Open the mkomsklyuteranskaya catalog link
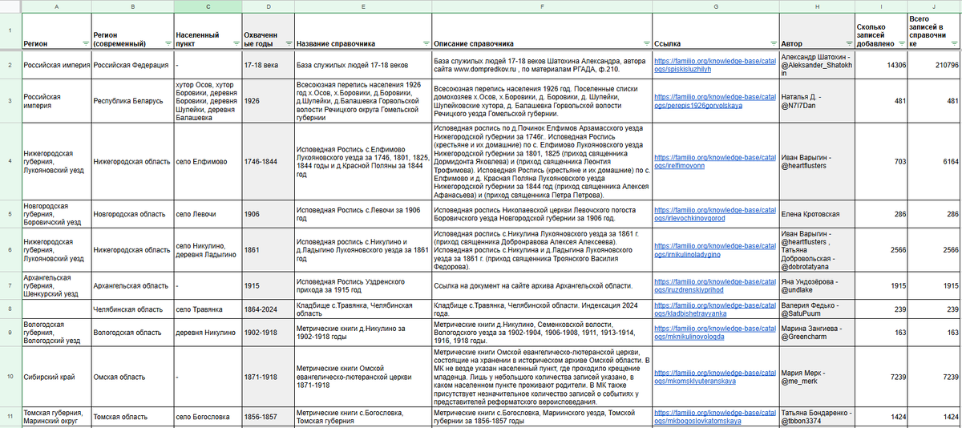The width and height of the screenshot is (962, 428). click(715, 377)
